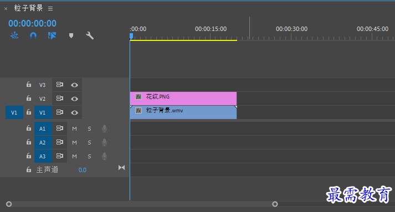Toggle sync lock on V3 track
The width and height of the screenshot is (395, 212).
tap(60, 85)
